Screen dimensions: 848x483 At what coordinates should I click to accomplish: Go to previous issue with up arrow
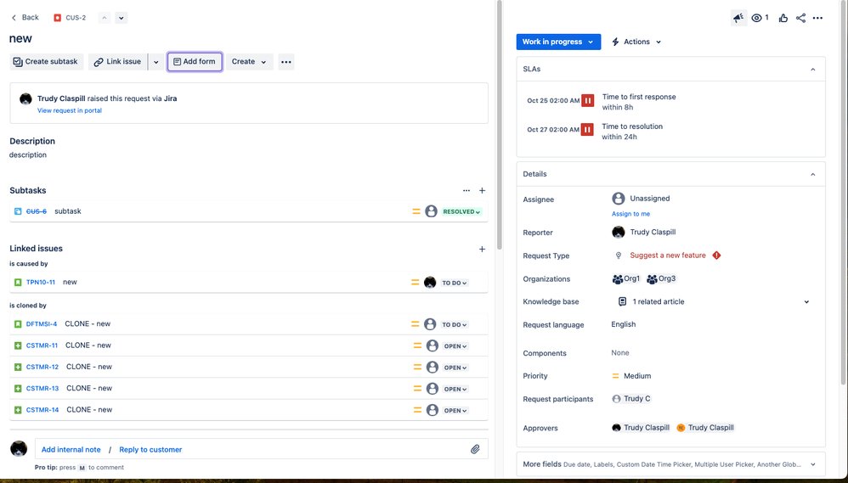pyautogui.click(x=105, y=18)
